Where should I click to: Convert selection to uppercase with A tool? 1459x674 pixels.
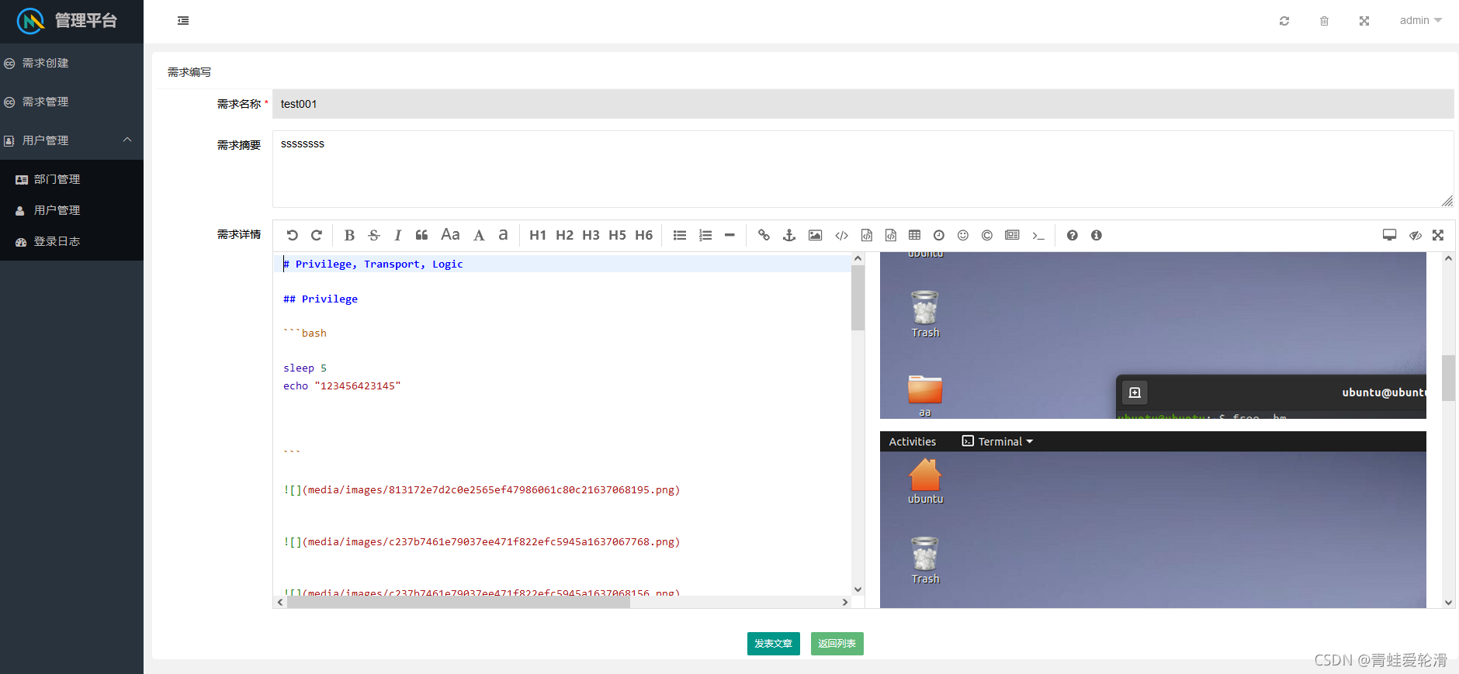[479, 235]
